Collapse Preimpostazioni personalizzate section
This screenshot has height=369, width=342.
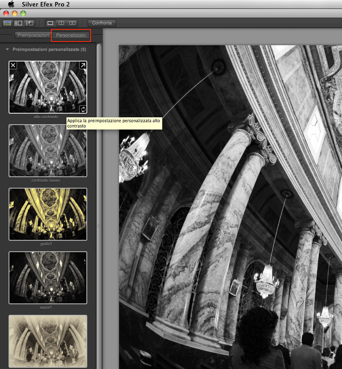(7, 49)
